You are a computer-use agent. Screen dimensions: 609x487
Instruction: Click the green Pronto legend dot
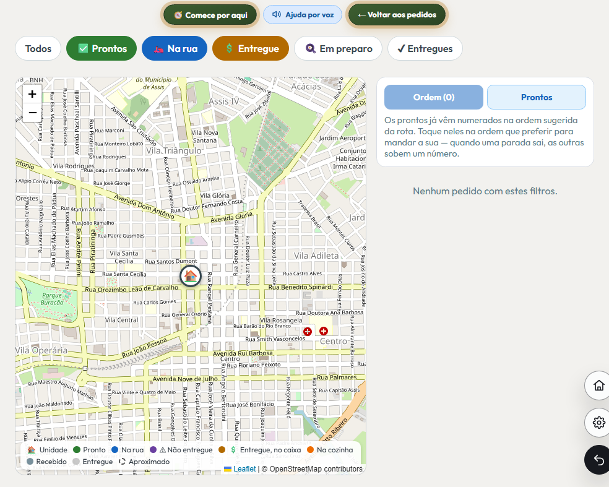[77, 450]
